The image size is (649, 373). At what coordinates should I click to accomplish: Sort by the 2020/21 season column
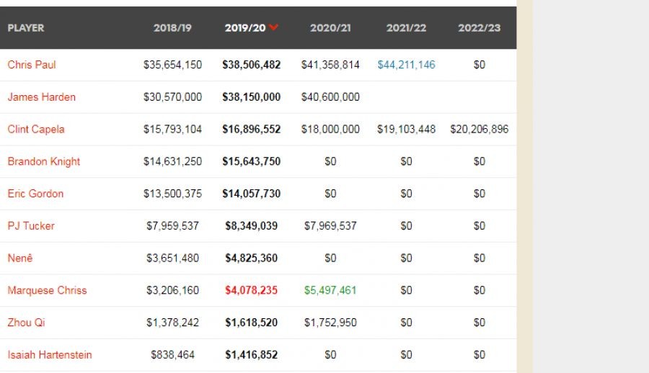[x=330, y=28]
